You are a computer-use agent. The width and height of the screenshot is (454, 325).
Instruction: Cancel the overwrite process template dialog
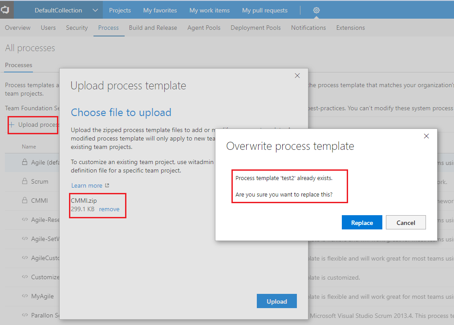coord(405,222)
